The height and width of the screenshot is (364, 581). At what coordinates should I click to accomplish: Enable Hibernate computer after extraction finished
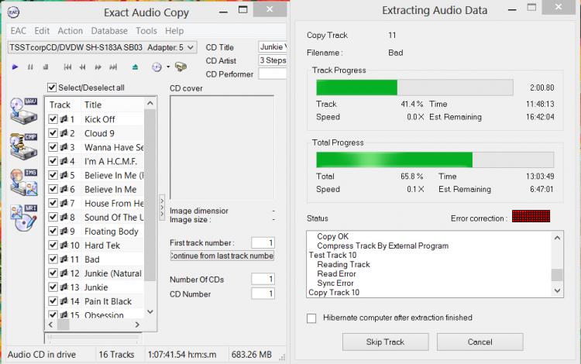pyautogui.click(x=311, y=318)
